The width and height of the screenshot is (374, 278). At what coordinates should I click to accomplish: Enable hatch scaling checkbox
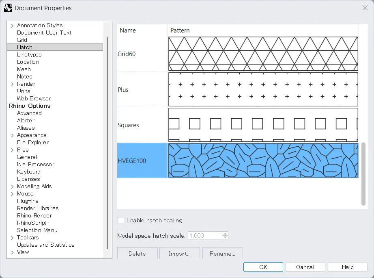(121, 220)
